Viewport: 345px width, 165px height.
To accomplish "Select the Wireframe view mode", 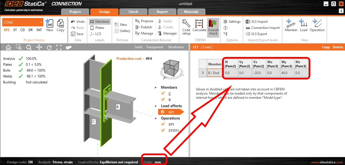I will [176, 47].
